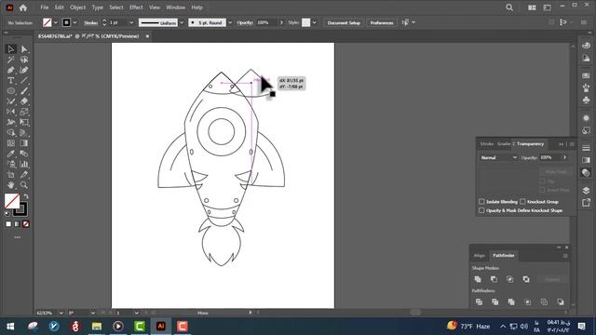This screenshot has width=596, height=335.
Task: Open the Effect menu
Action: [136, 7]
